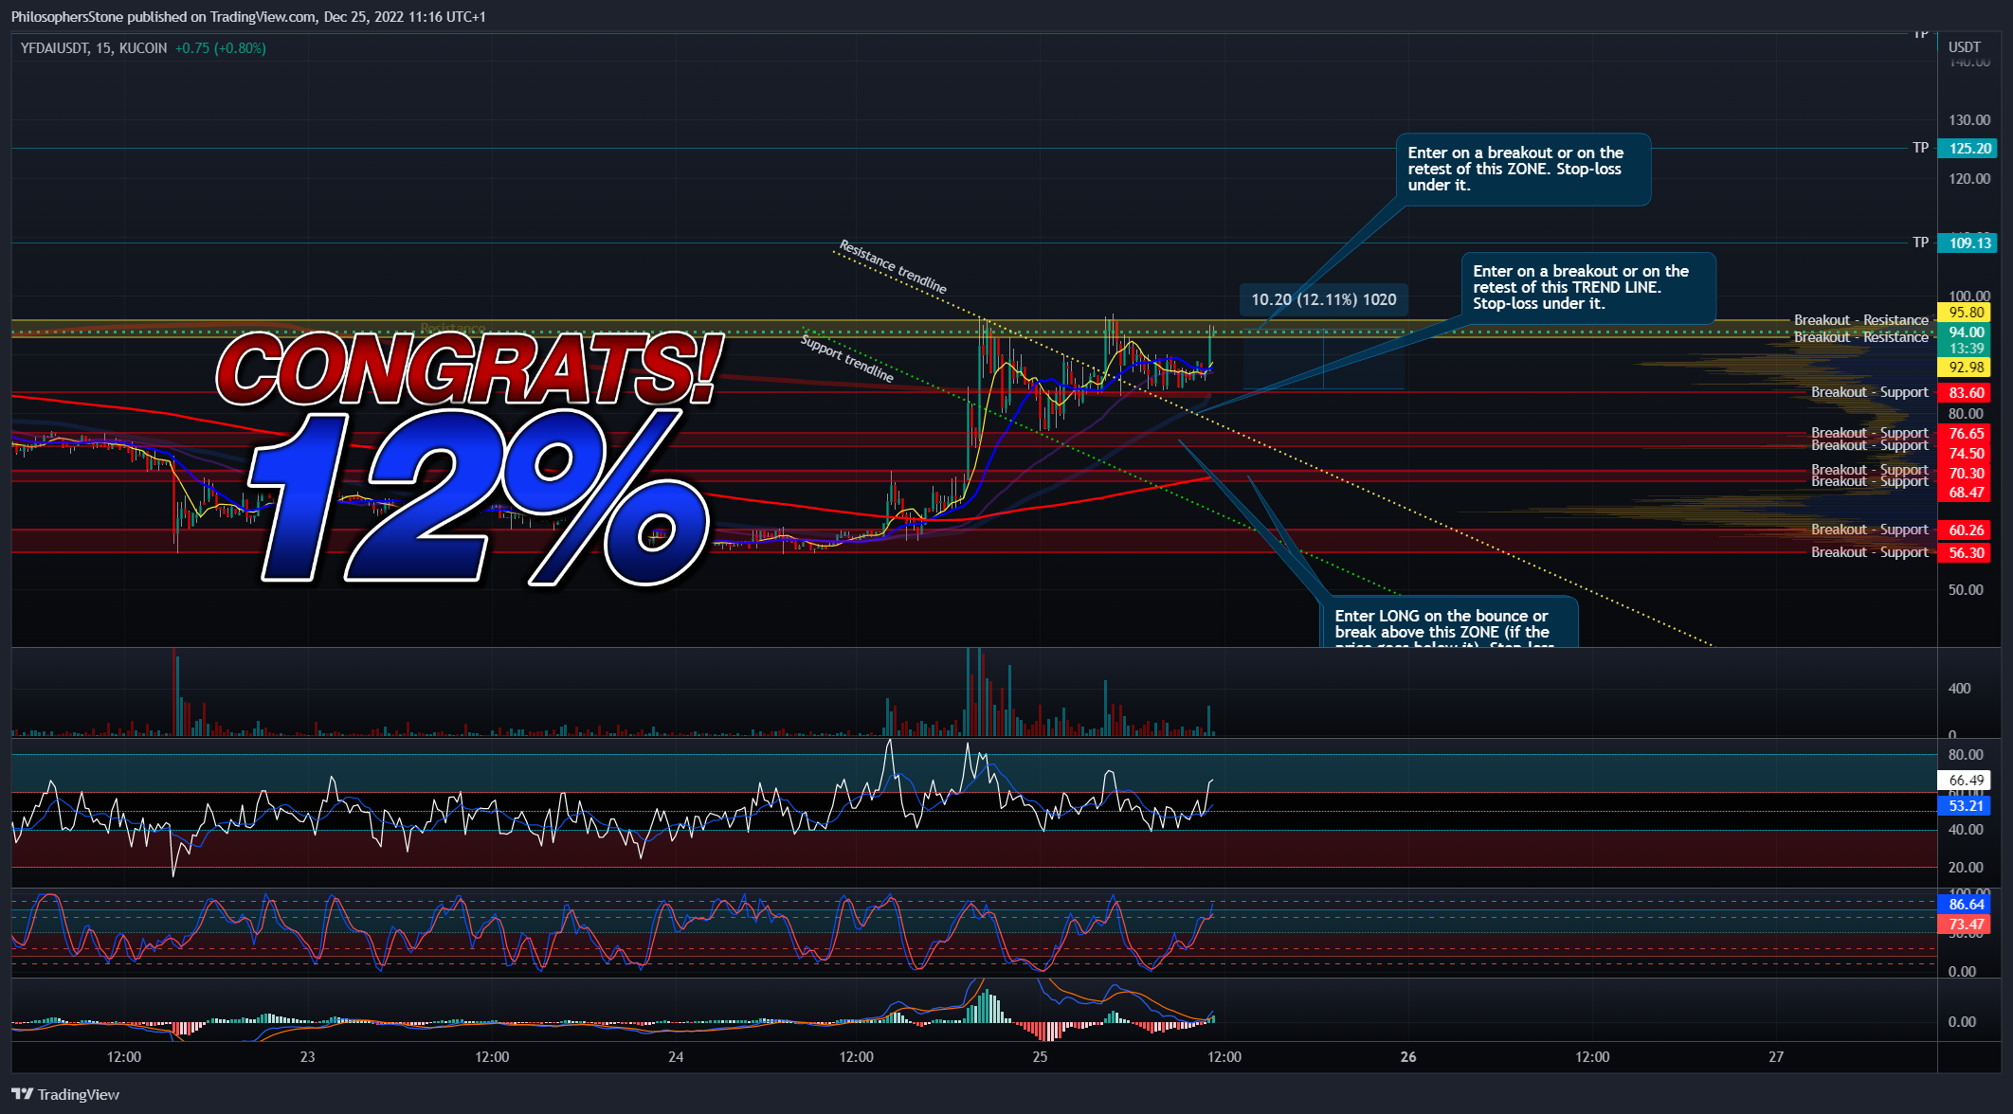Click the 50.00 price axis tick
This screenshot has height=1114, width=2013.
pos(1966,589)
